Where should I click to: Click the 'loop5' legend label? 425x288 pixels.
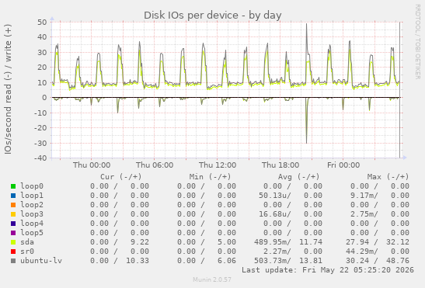click(32, 233)
